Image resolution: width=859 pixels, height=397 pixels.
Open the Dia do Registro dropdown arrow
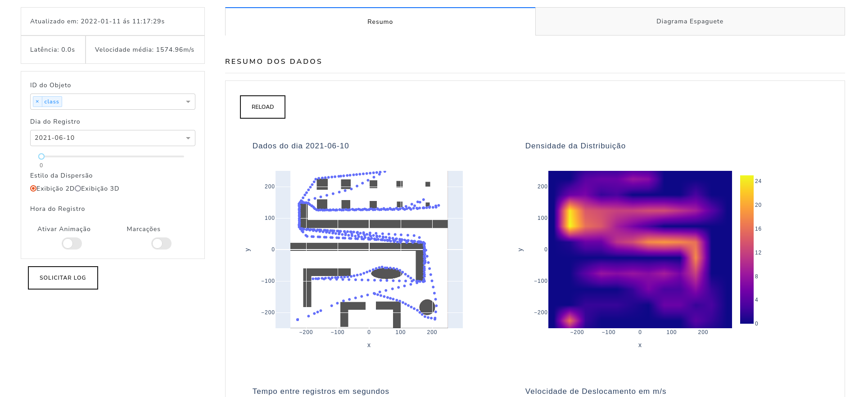click(188, 138)
